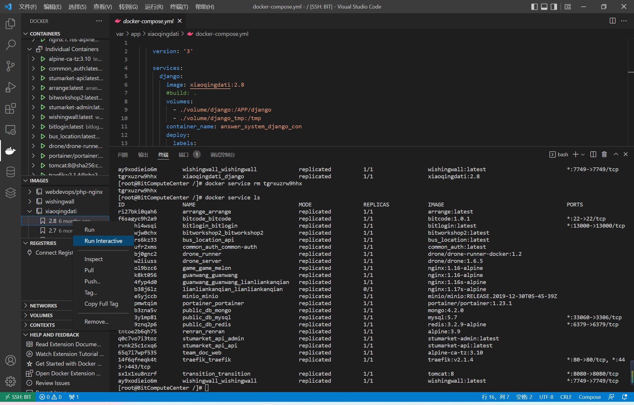
Task: Open Docker panel More Actions ellipsis
Action: point(99,21)
